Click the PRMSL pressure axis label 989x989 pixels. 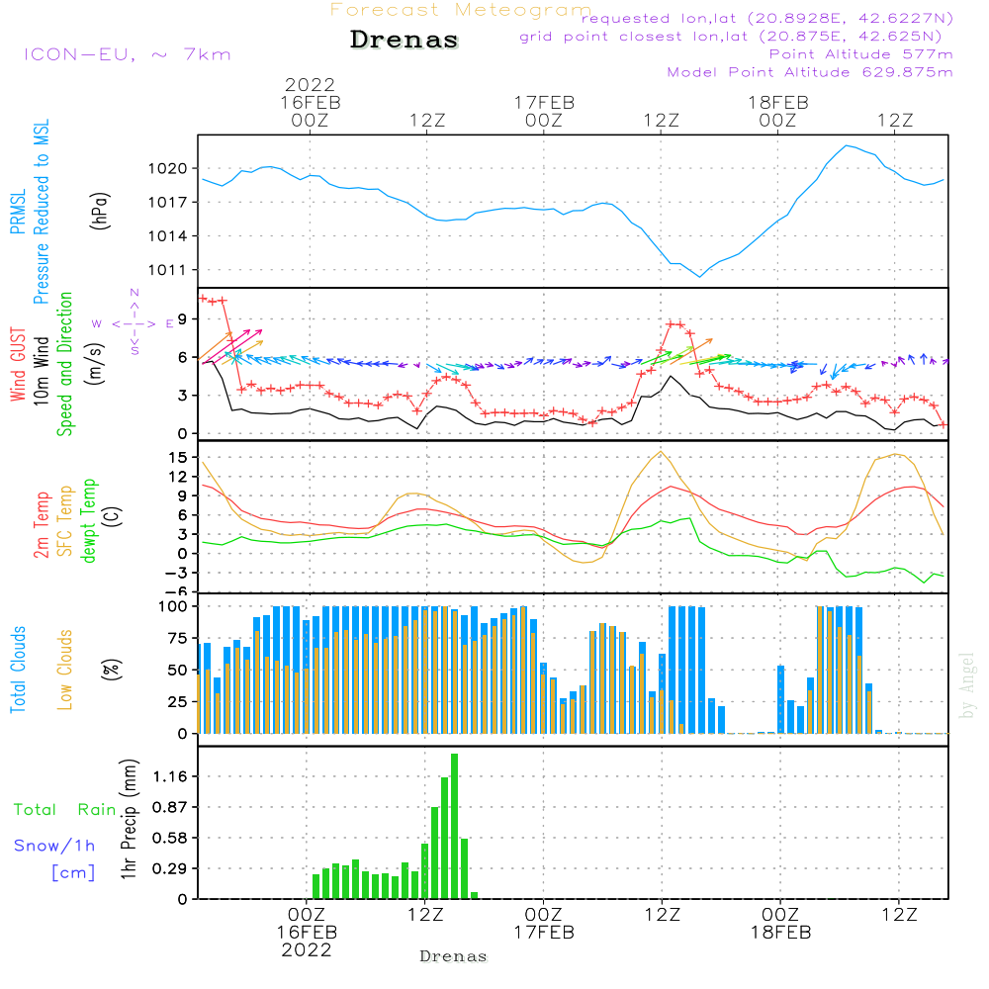click(x=19, y=213)
